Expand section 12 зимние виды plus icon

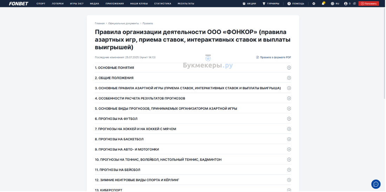point(289,180)
